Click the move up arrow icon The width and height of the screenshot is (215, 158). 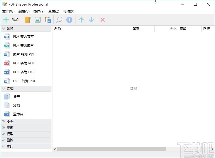pos(81,20)
